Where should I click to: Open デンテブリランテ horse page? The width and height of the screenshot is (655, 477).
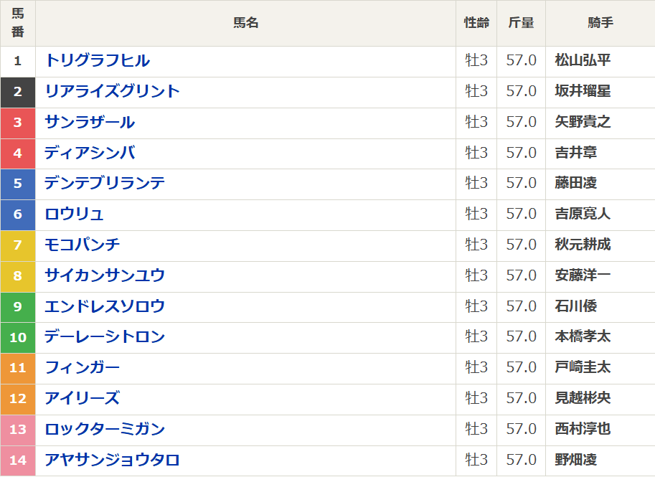pos(105,184)
